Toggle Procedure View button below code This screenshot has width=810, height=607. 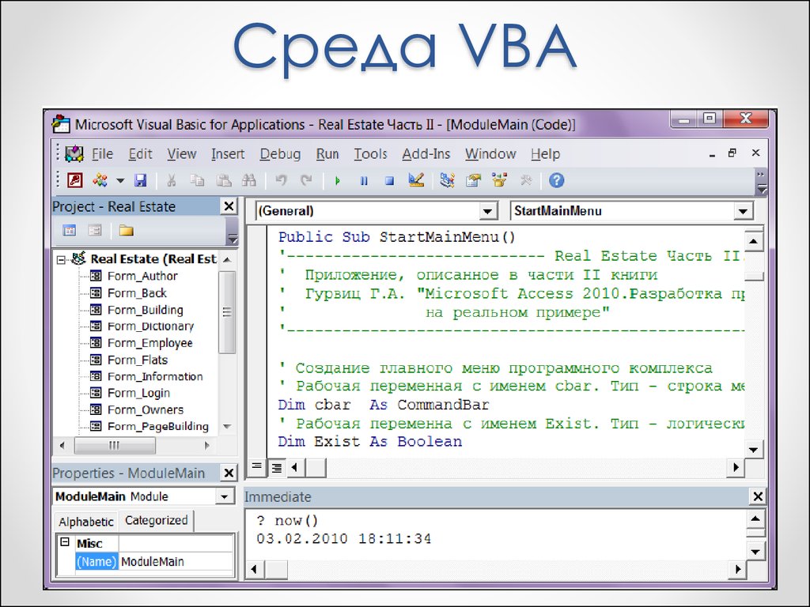point(257,468)
